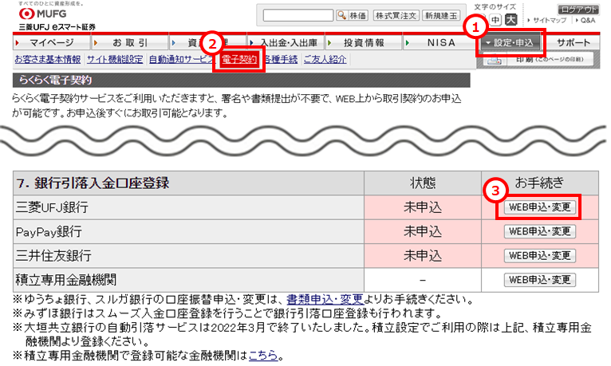This screenshot has width=611, height=366.
Task: Open the サイトマップ link
Action: tap(549, 20)
